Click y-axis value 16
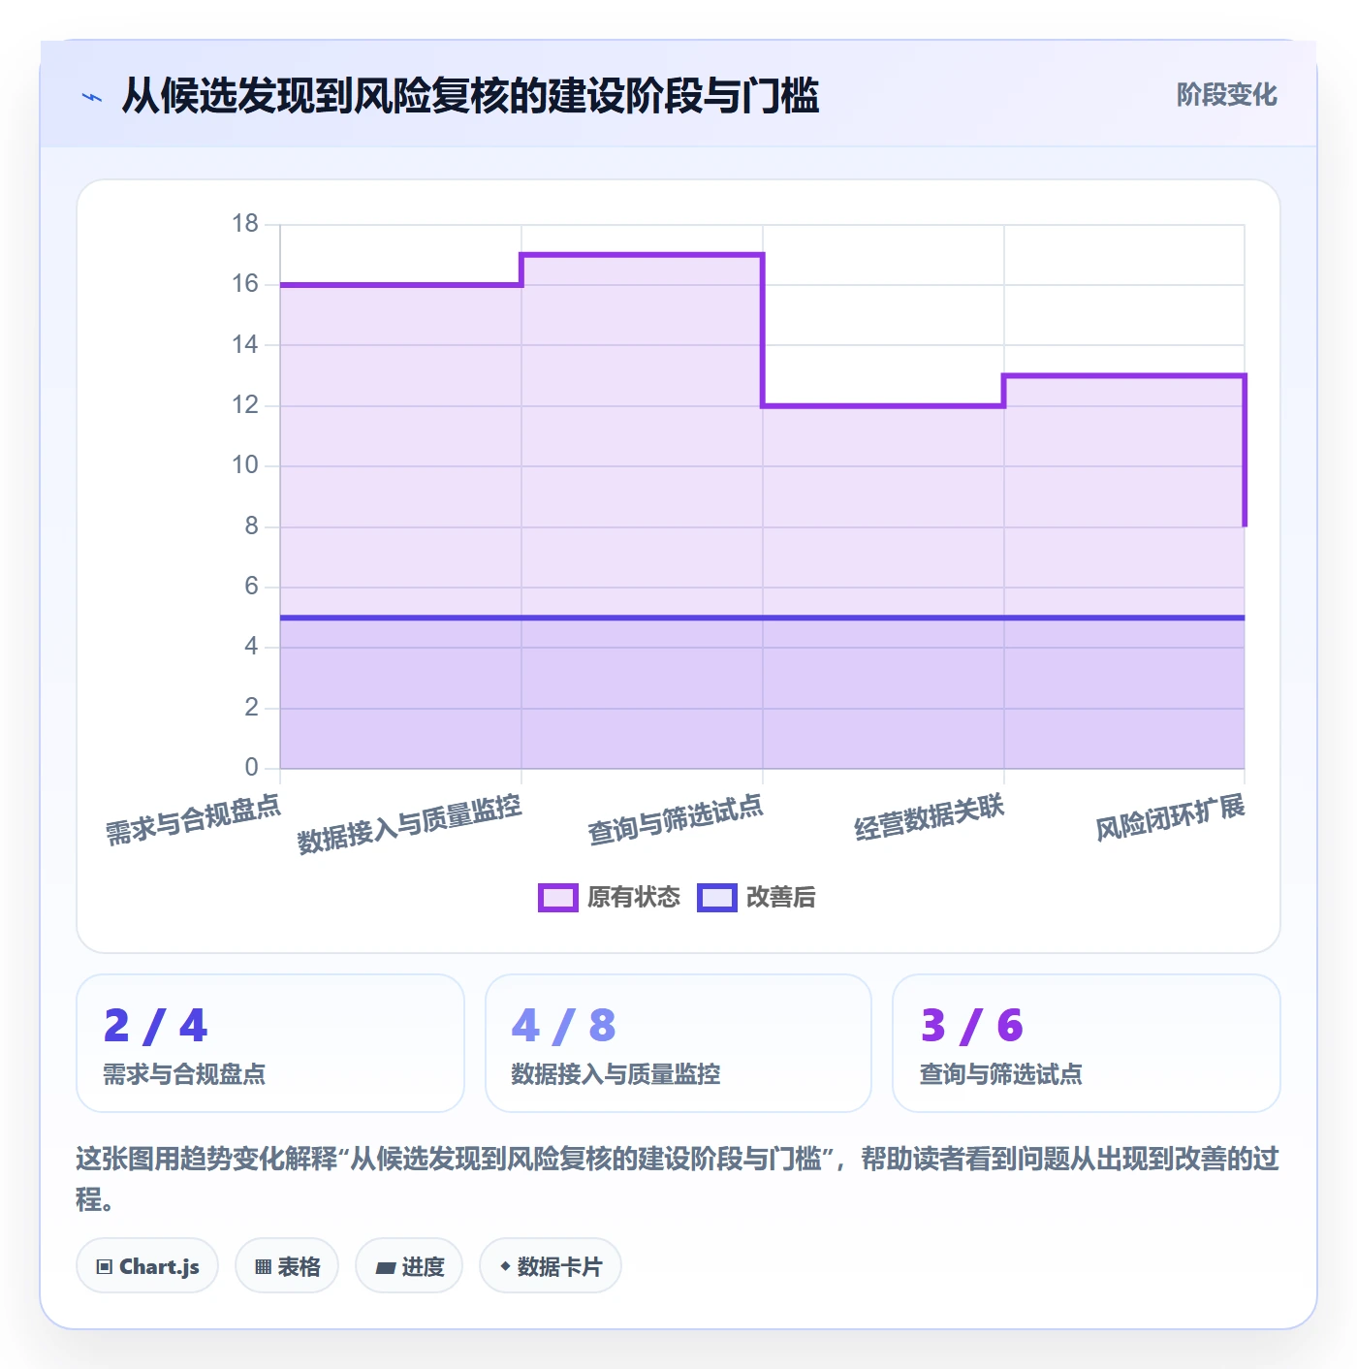The image size is (1357, 1369). click(x=245, y=284)
